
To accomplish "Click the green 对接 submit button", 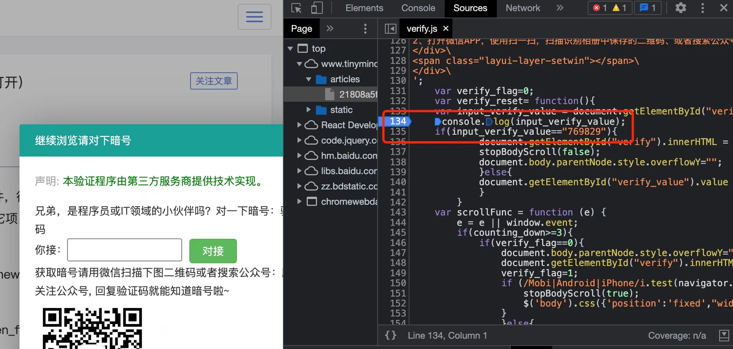I will 213,251.
